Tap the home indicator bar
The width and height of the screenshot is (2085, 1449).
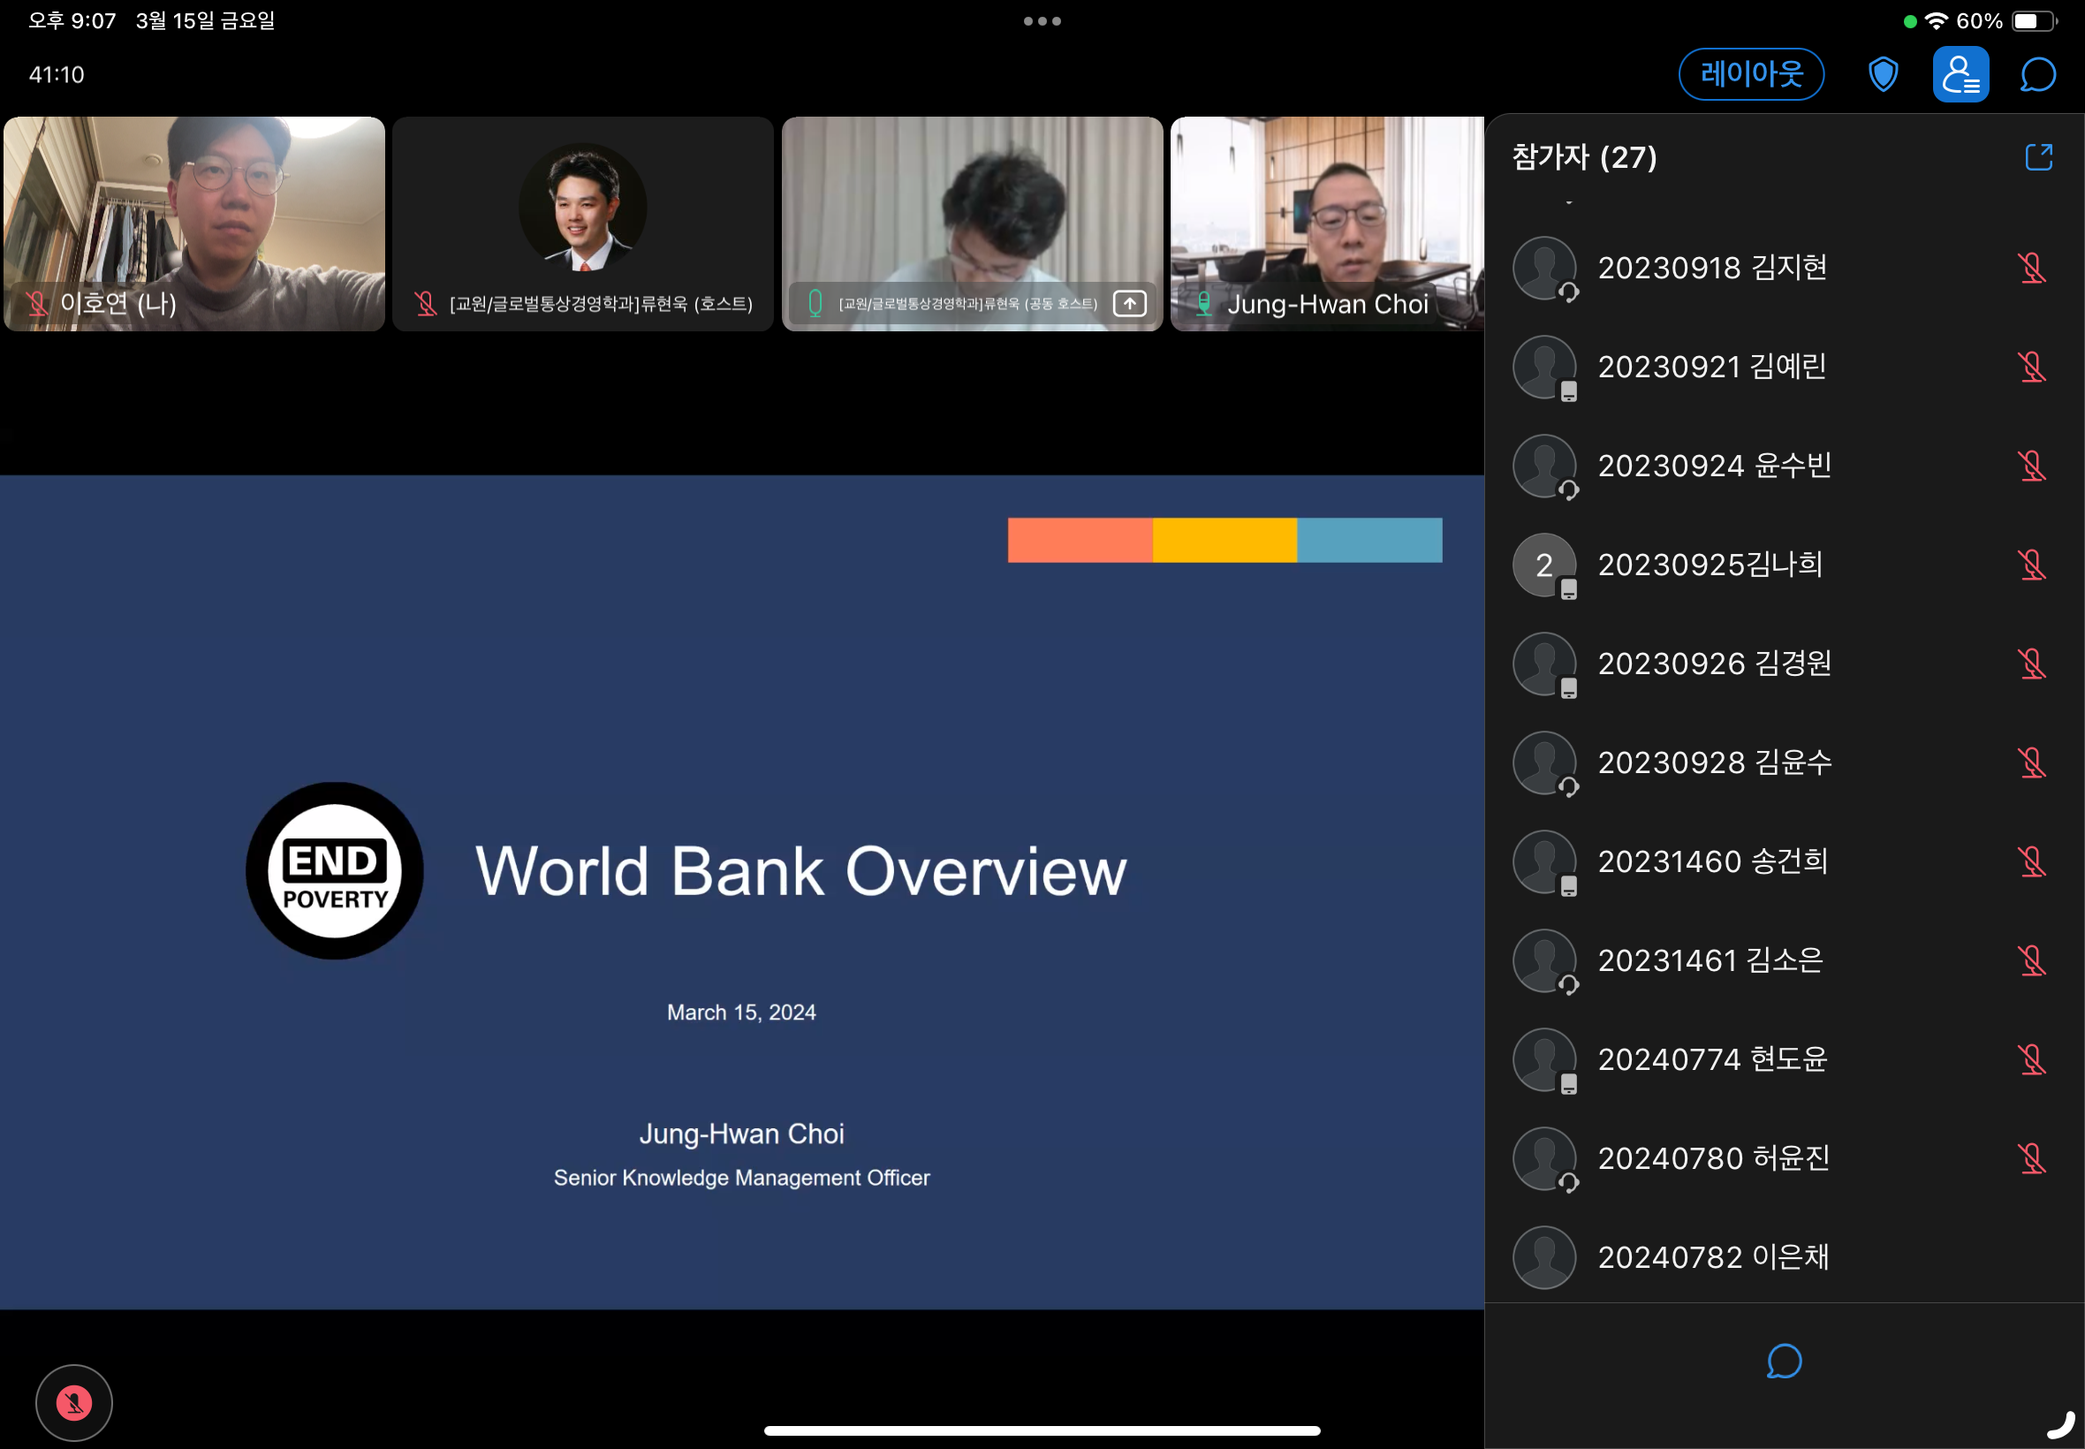(x=1042, y=1430)
